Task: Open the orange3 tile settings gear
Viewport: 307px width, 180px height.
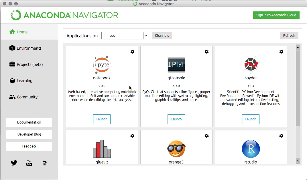Action: coord(207,136)
